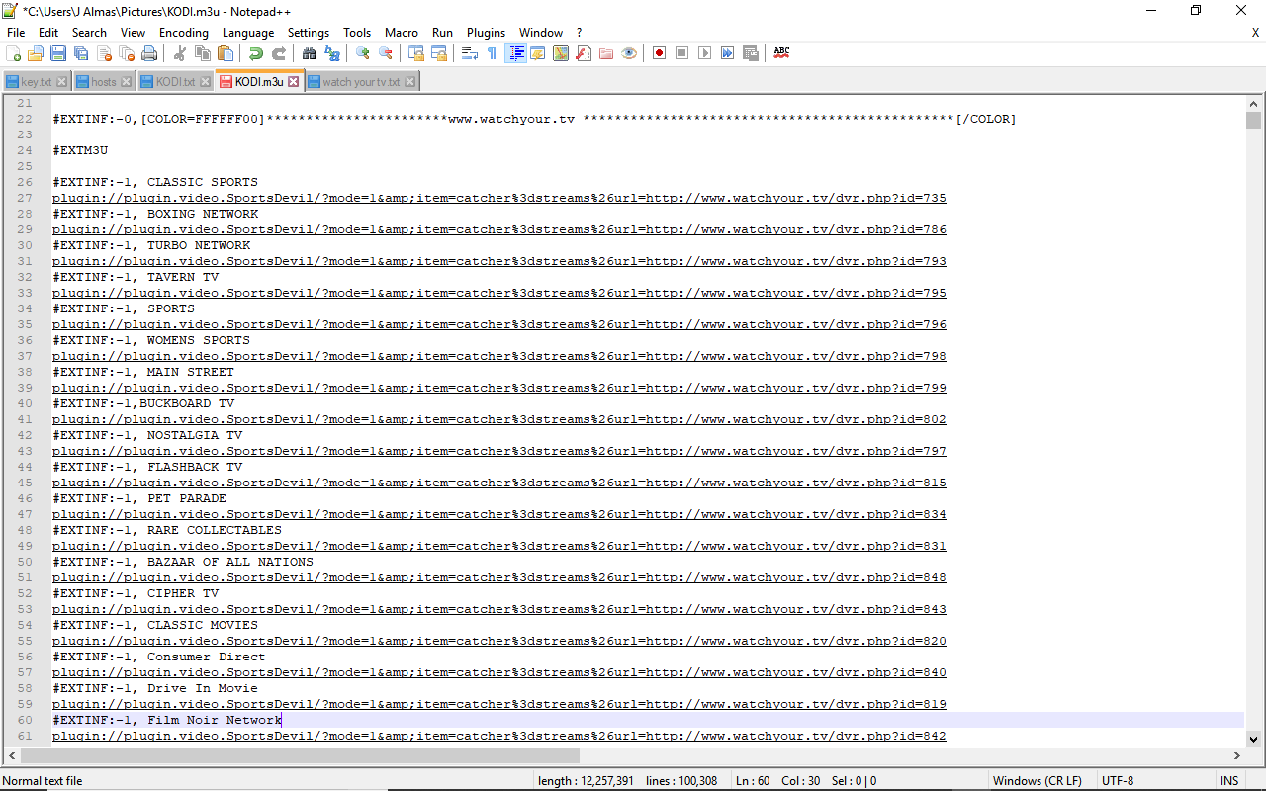The height and width of the screenshot is (791, 1266).
Task: Close the KODI.m3u tab
Action: point(293,82)
